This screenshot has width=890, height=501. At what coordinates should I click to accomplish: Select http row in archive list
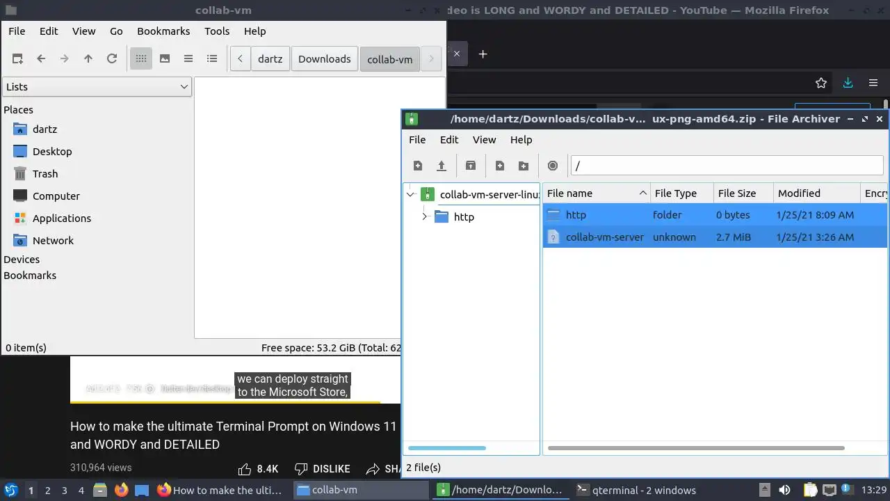[715, 215]
